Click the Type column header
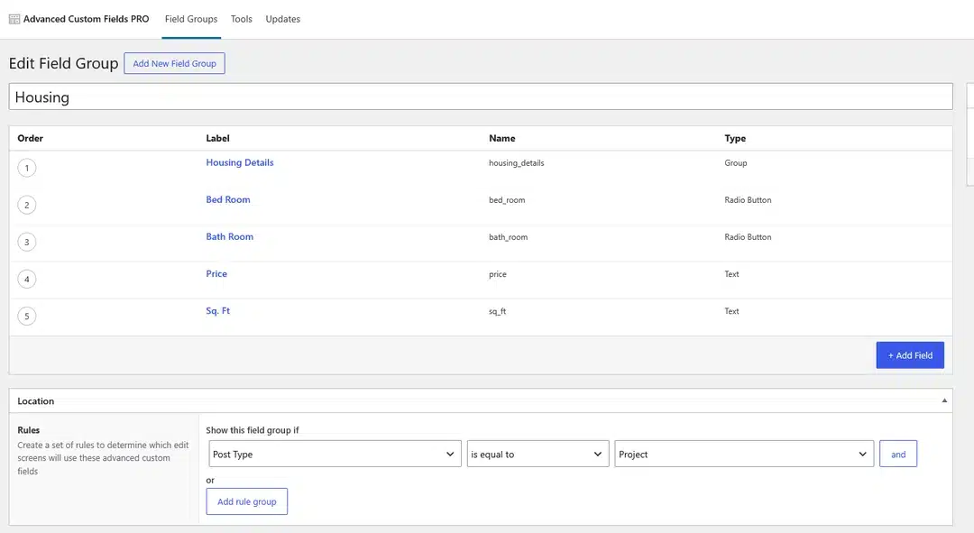974x533 pixels. (735, 139)
